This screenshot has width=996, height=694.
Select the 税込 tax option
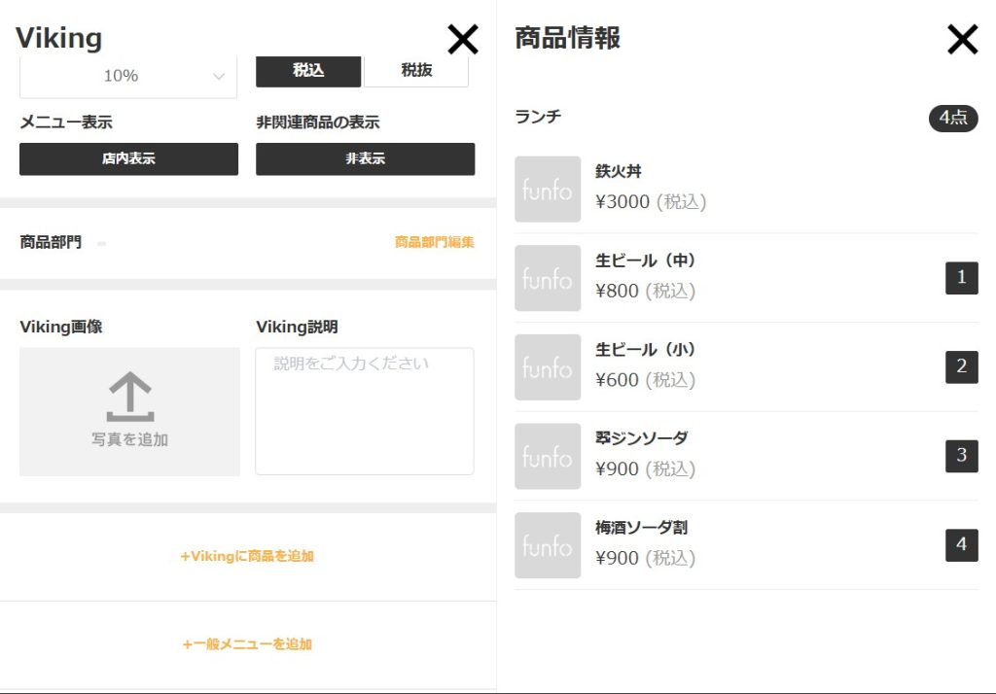click(308, 71)
